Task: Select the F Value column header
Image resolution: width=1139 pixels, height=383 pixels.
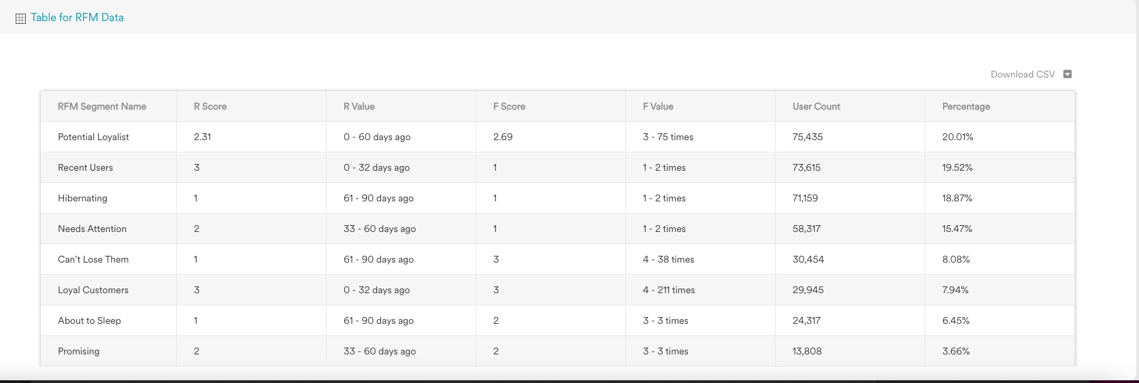Action: click(658, 107)
